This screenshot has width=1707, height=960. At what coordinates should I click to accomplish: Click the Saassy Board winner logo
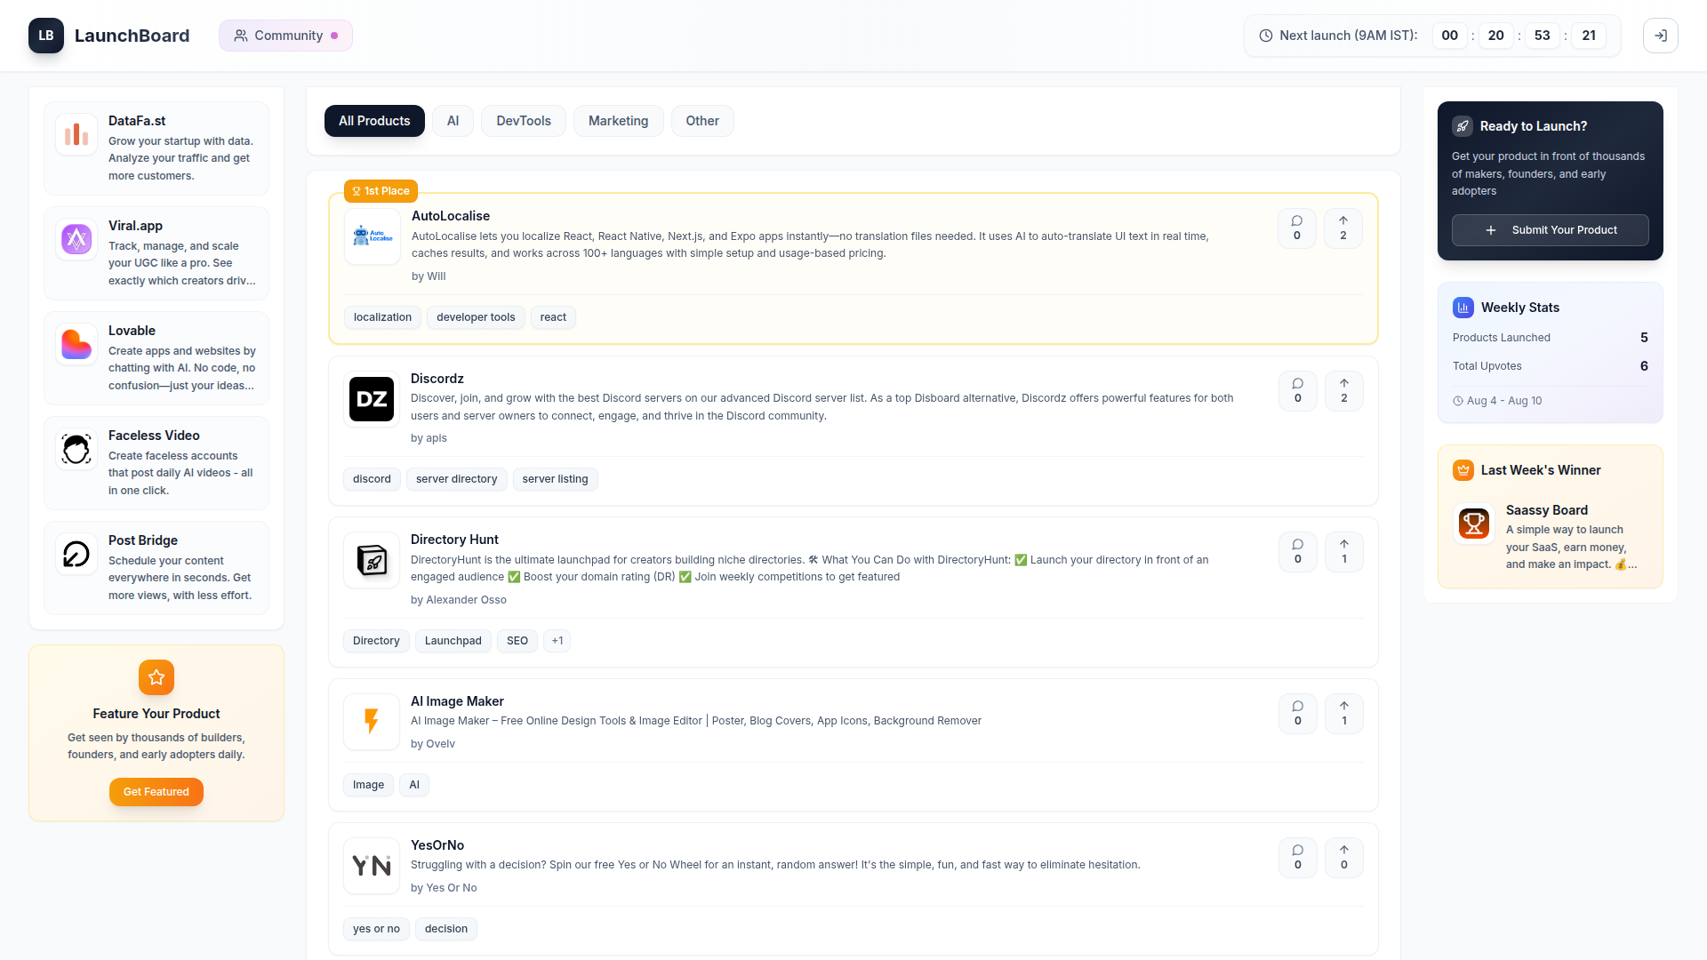point(1473,524)
